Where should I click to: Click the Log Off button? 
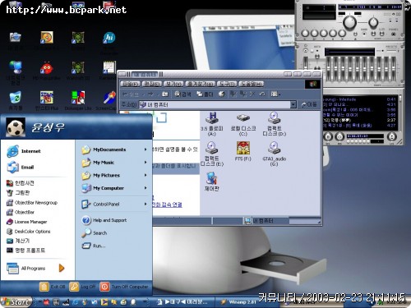(82, 287)
